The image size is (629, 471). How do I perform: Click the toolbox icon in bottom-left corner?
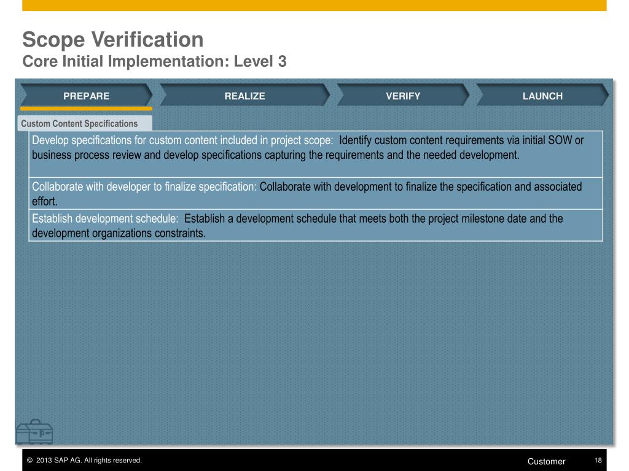[x=34, y=431]
